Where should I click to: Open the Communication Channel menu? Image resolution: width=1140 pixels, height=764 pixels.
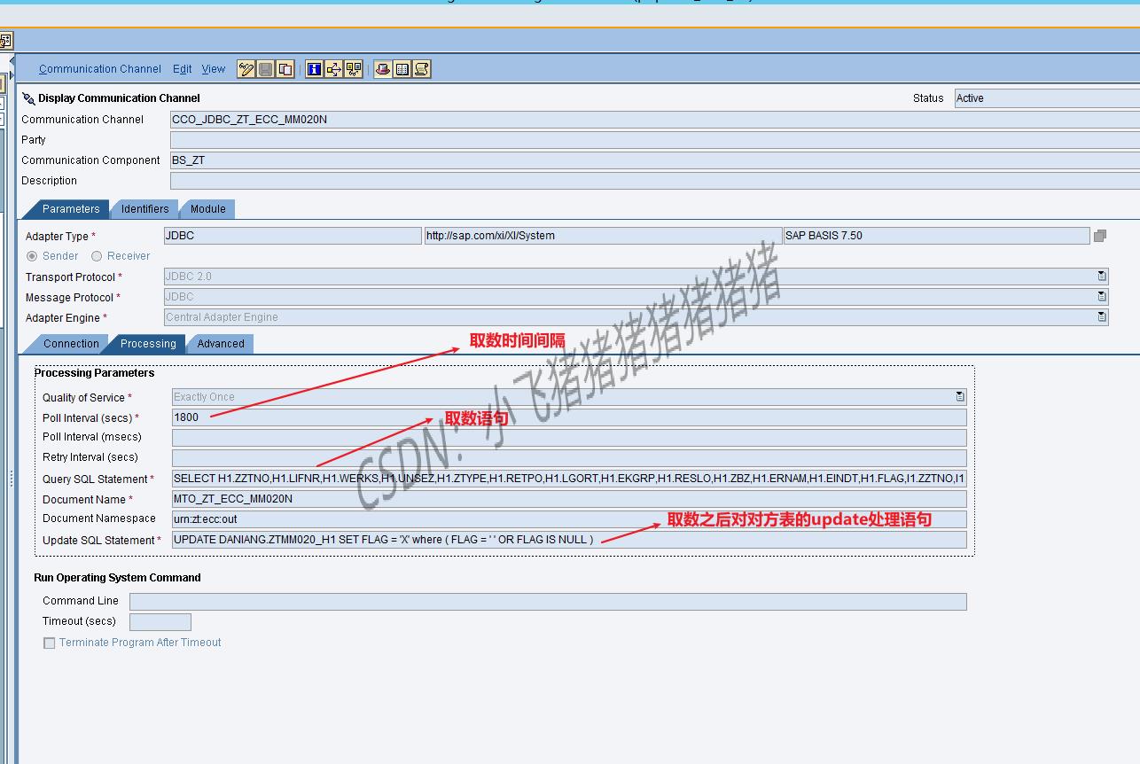click(100, 69)
